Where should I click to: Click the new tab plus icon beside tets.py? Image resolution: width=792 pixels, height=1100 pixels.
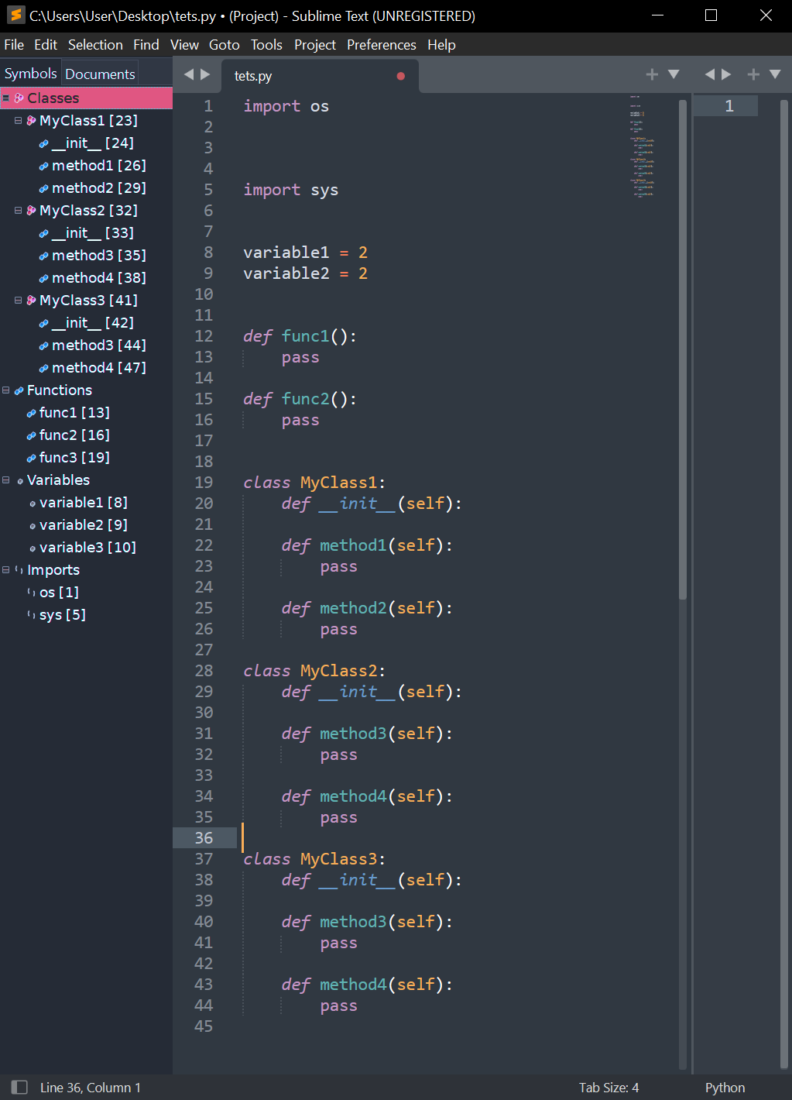tap(652, 74)
